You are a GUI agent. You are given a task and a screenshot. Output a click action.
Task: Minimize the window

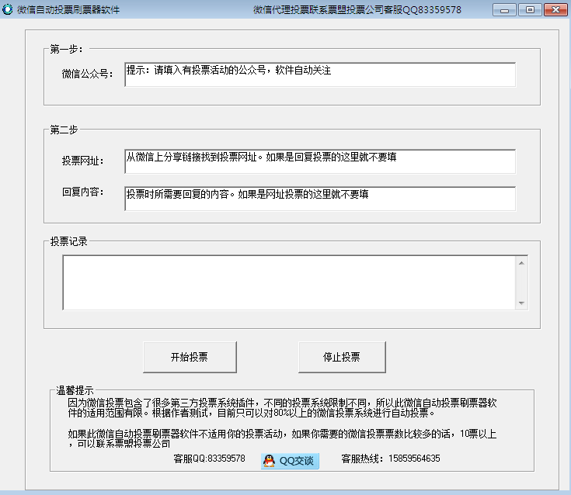[x=504, y=10]
